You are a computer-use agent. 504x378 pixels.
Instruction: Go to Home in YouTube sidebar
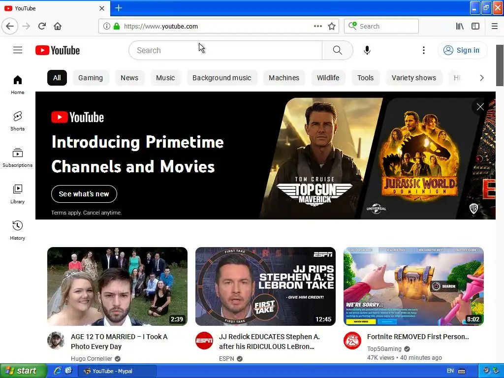tap(17, 85)
